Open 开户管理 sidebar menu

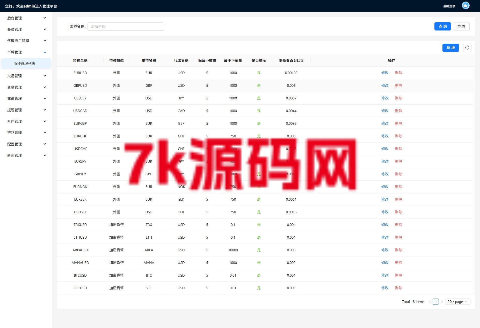(x=26, y=121)
